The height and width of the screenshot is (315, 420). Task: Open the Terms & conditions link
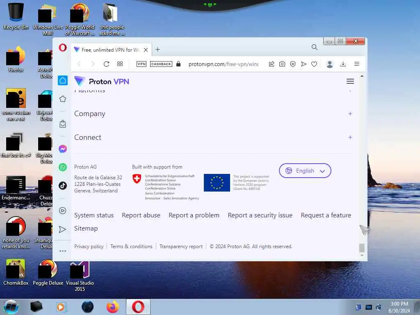click(x=131, y=247)
